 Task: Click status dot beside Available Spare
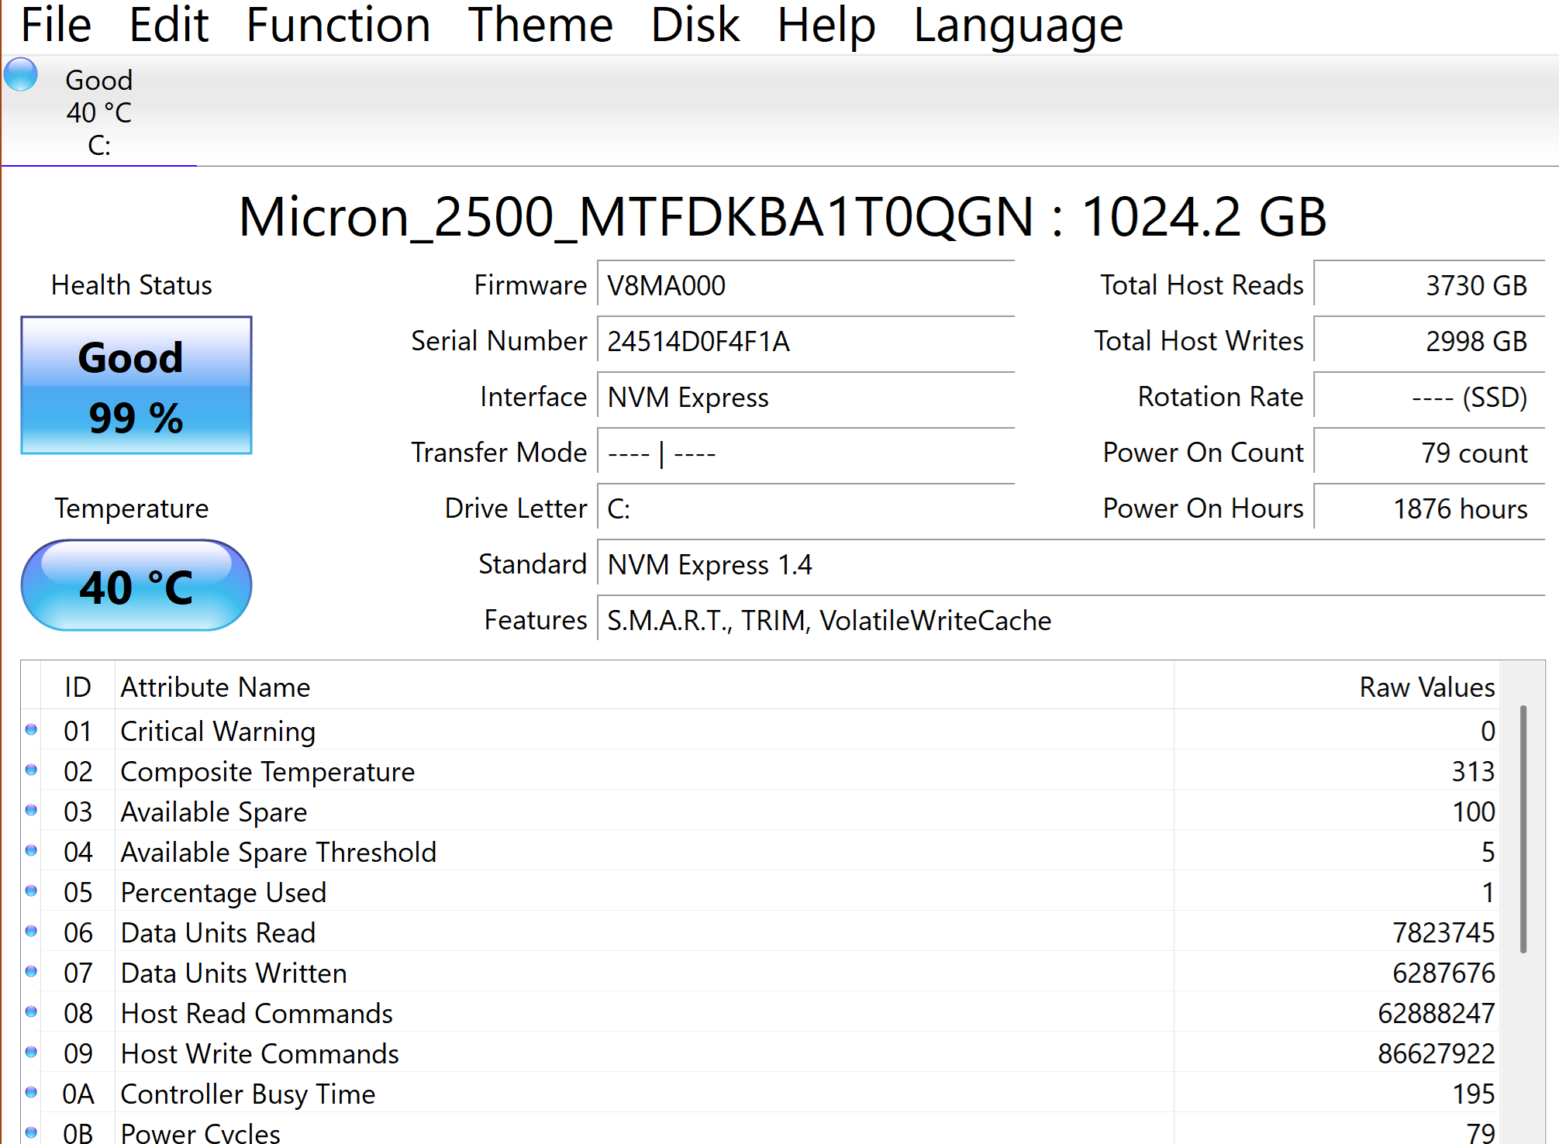(31, 810)
